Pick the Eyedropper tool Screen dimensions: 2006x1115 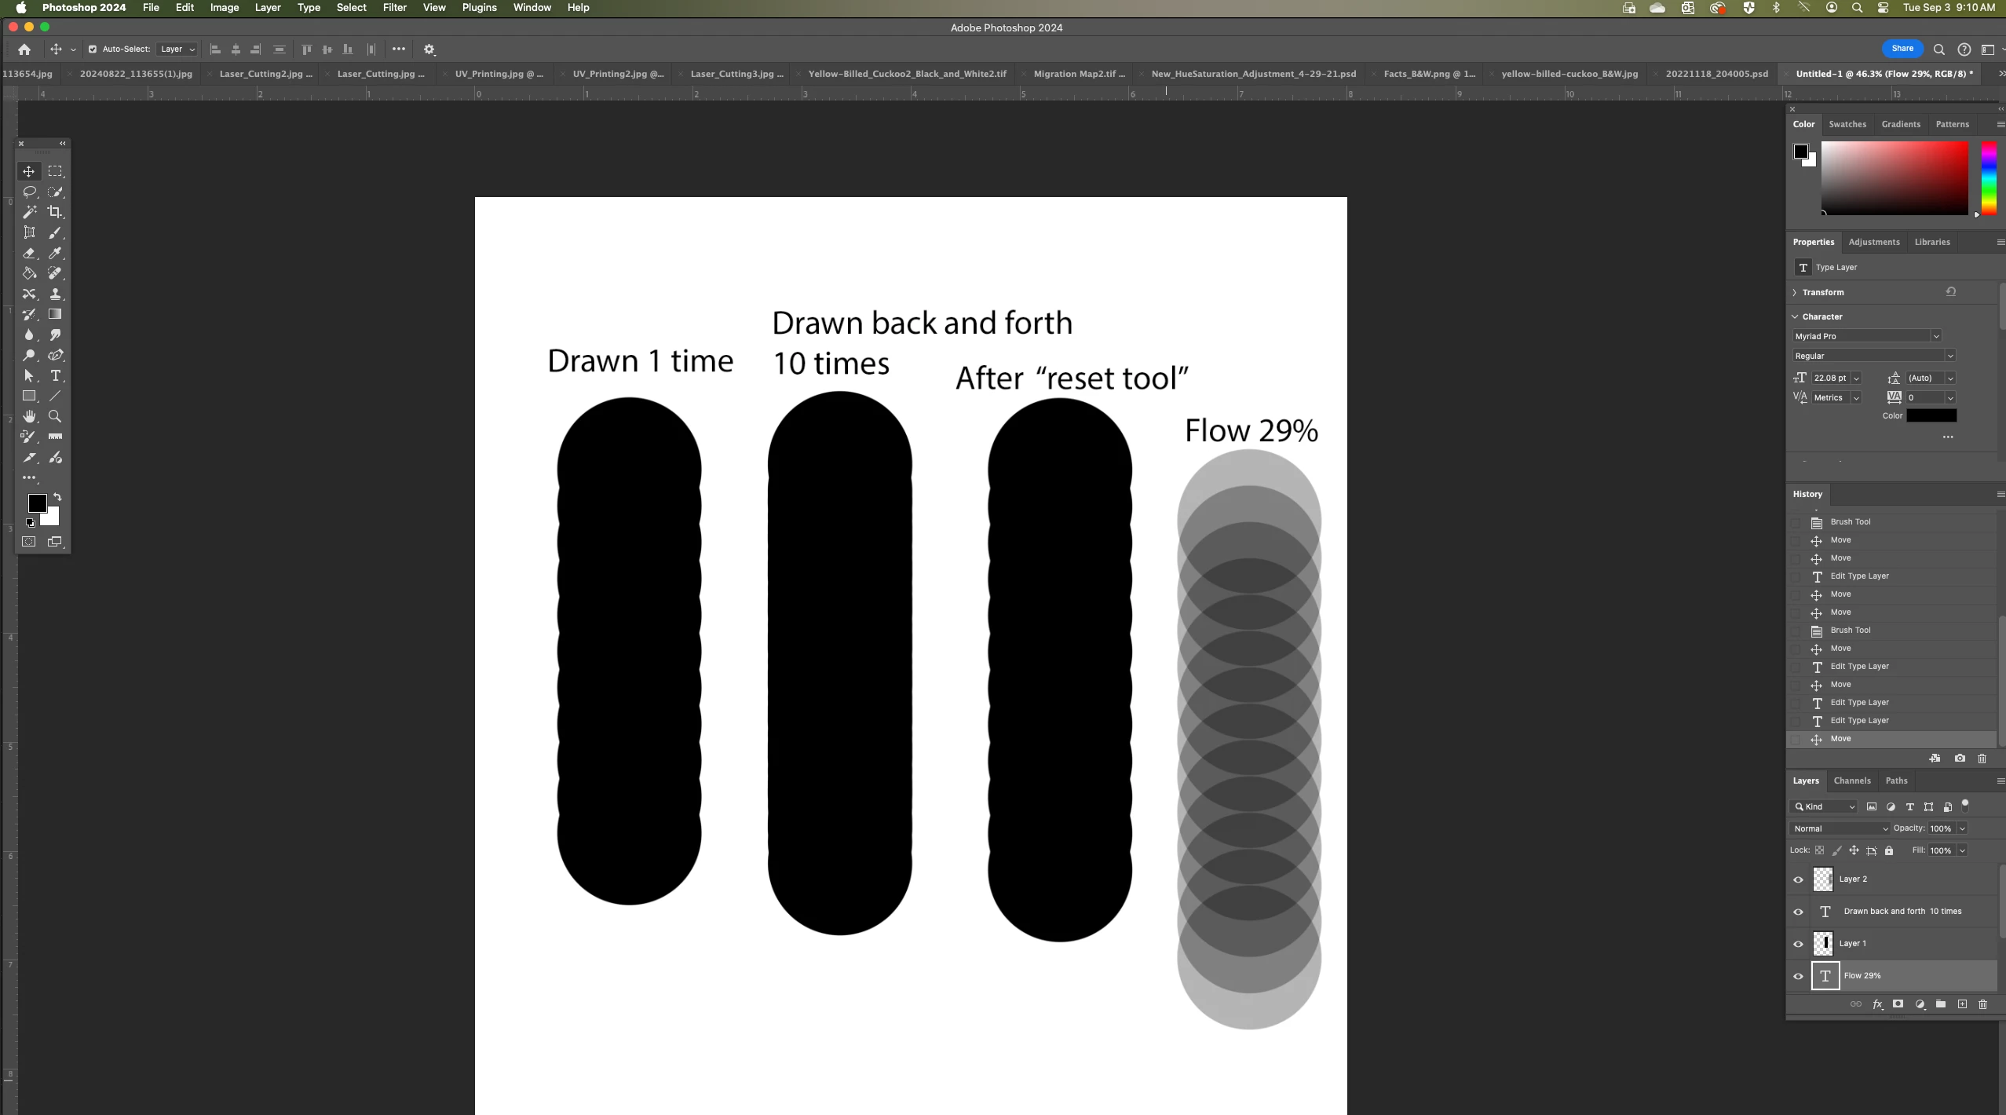click(55, 253)
